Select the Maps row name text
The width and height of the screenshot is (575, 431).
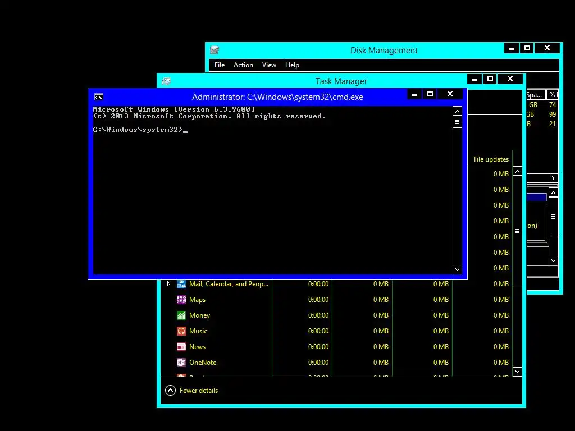pos(197,300)
